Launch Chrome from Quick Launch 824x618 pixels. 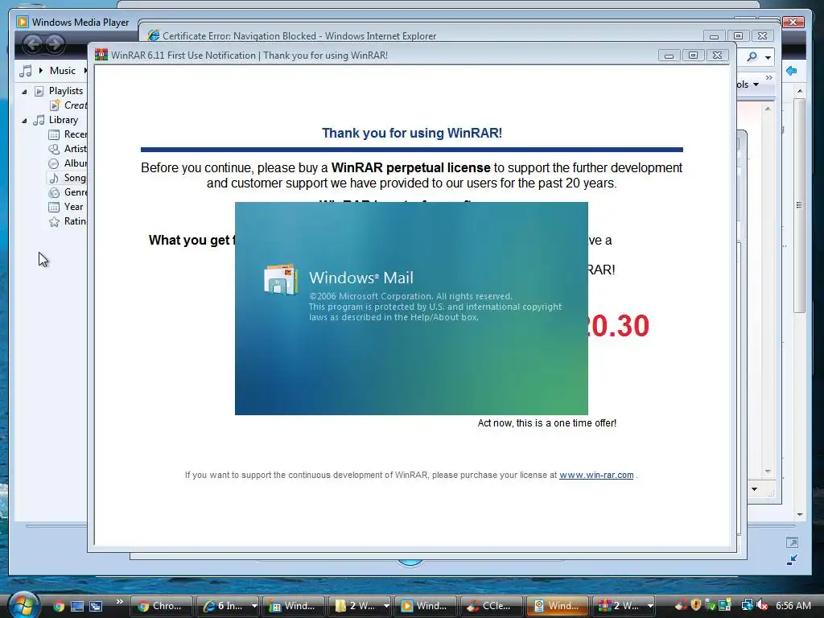[58, 606]
